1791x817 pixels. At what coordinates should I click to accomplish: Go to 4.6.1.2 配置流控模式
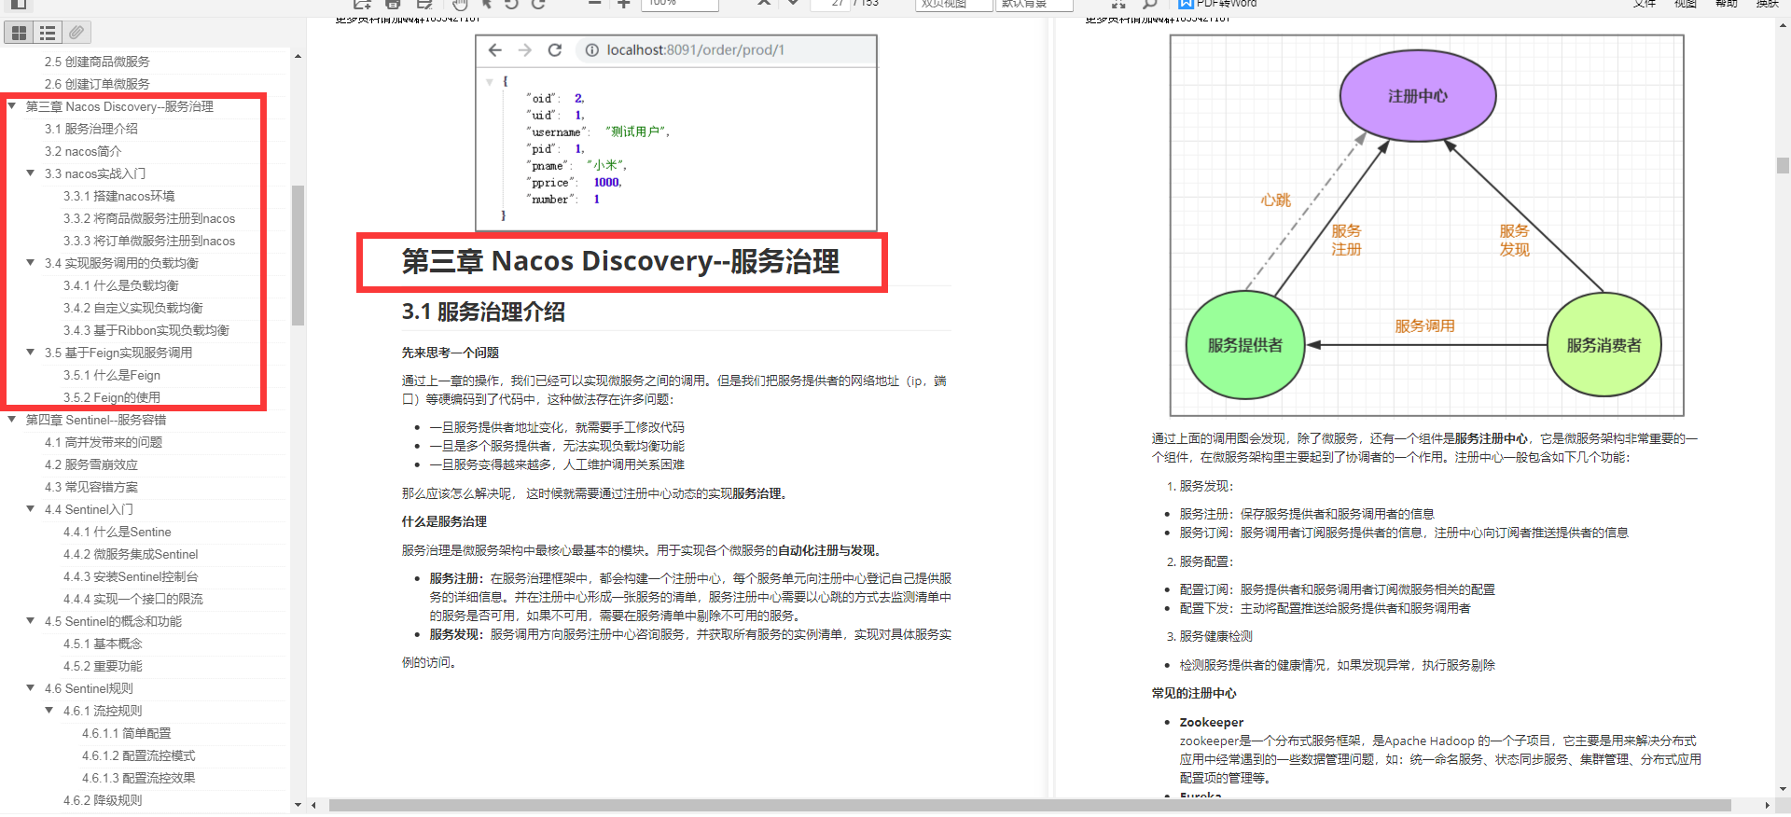pyautogui.click(x=139, y=755)
